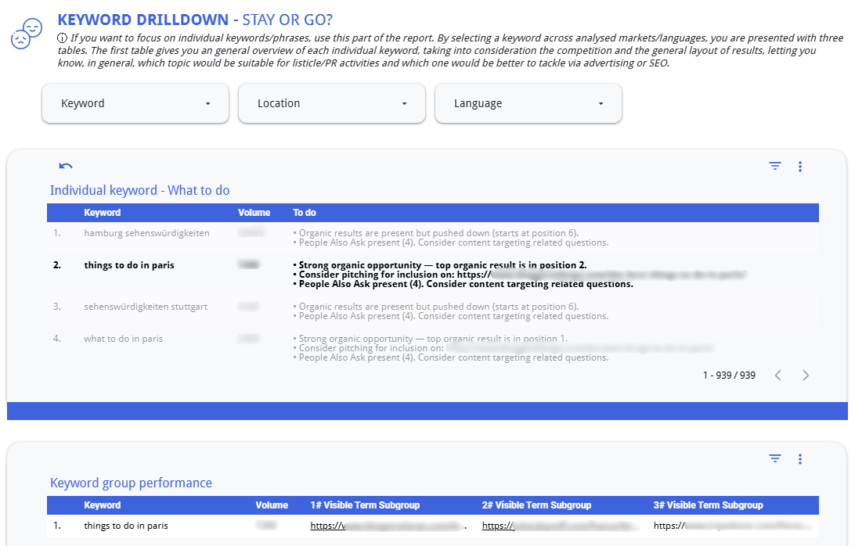This screenshot has height=546, width=855.
Task: Select the 'things to do in paris' row
Action: (x=129, y=265)
